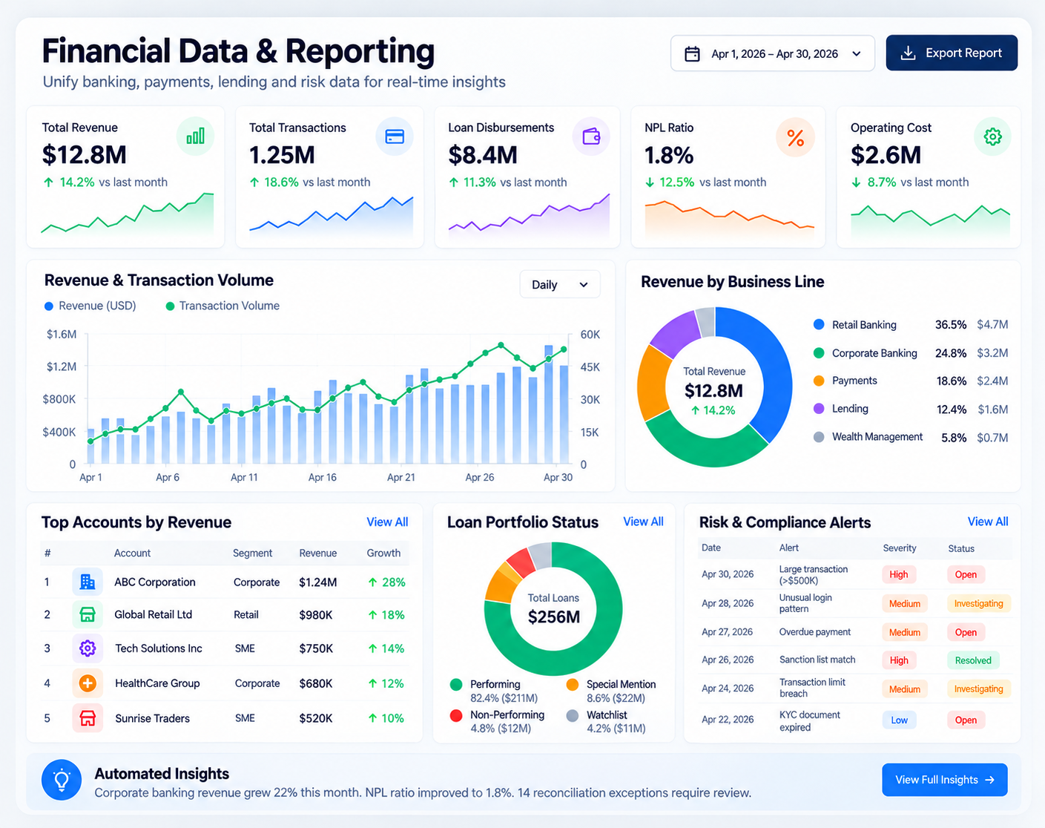Click the Resolved status badge
The width and height of the screenshot is (1045, 828).
[973, 660]
